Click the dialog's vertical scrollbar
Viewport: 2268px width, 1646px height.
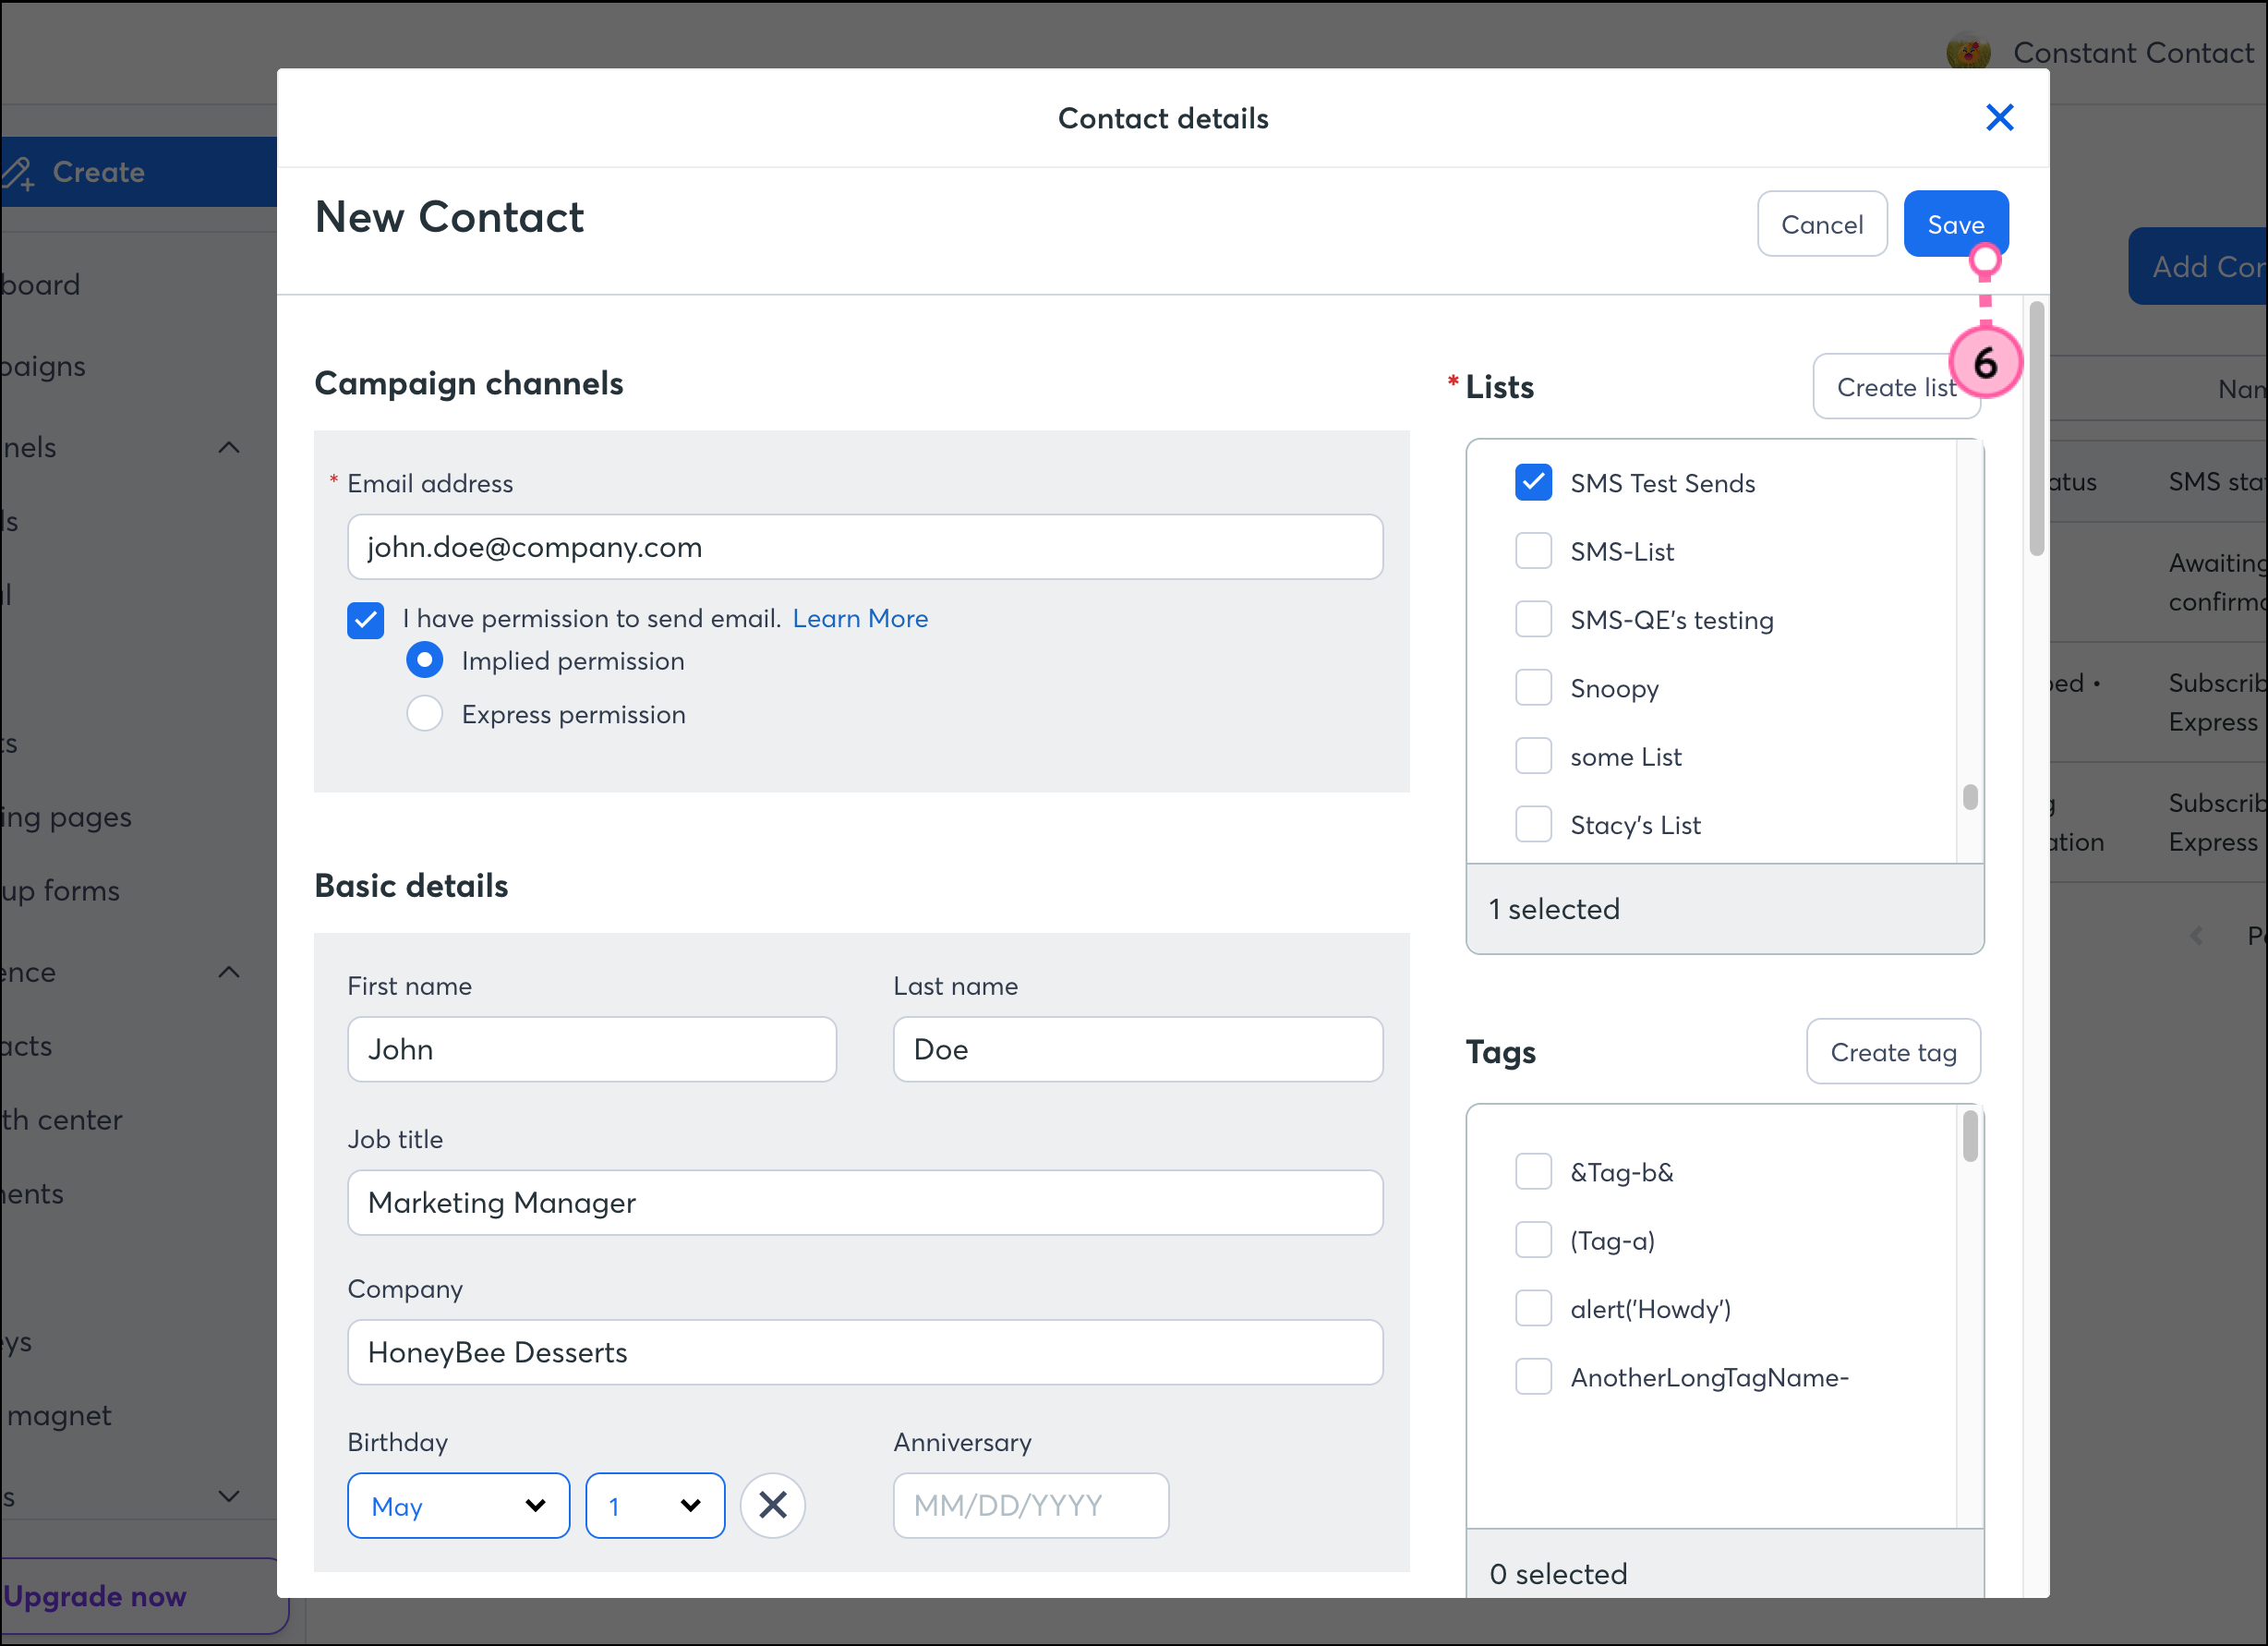tap(2037, 428)
